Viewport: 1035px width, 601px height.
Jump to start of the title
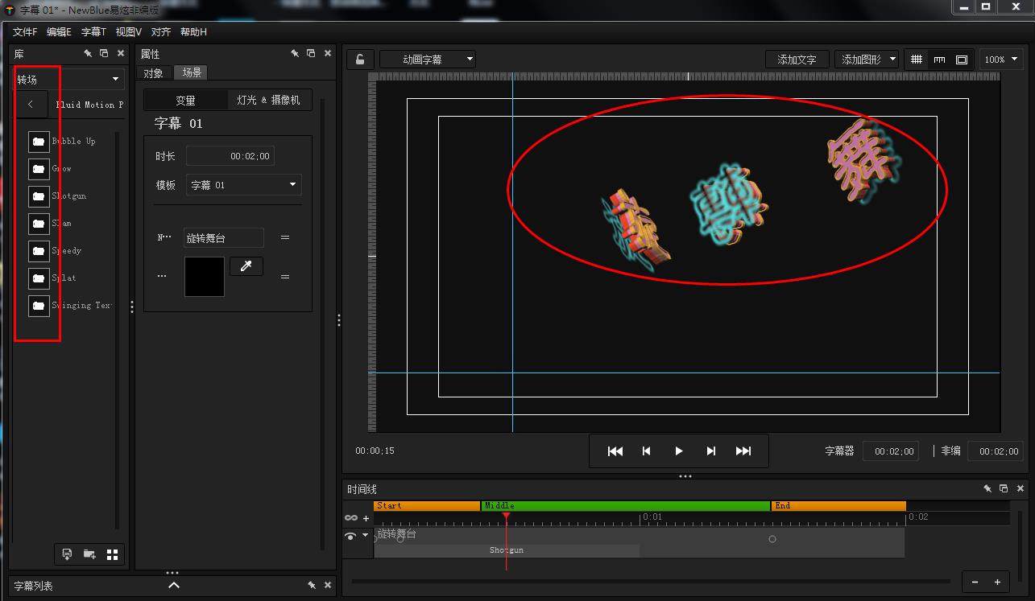615,451
